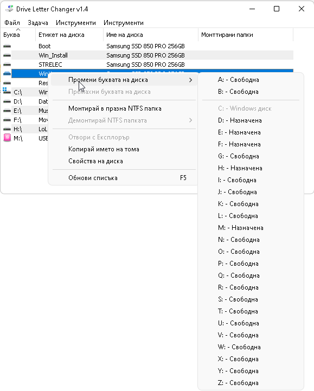Click the pink M:\ USB drive icon

7,137
